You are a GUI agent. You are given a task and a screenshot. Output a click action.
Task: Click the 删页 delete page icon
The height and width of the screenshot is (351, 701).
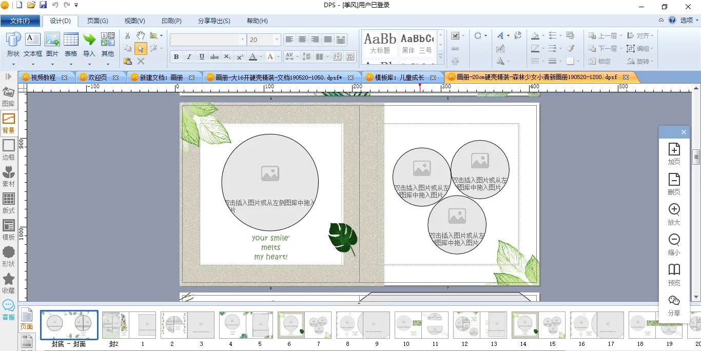(674, 183)
